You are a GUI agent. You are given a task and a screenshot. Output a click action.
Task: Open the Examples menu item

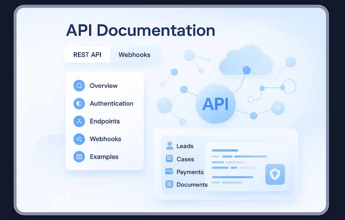coord(104,157)
